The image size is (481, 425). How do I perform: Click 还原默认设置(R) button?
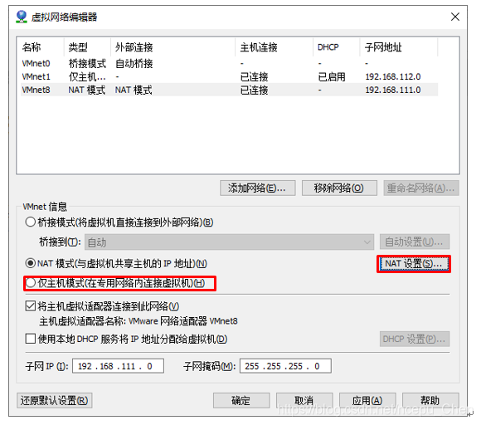tap(54, 400)
